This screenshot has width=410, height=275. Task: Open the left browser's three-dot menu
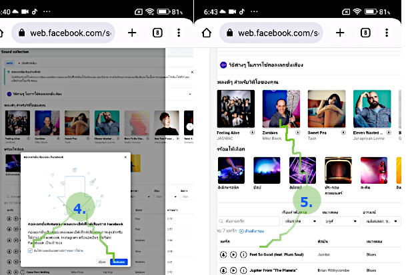(179, 33)
